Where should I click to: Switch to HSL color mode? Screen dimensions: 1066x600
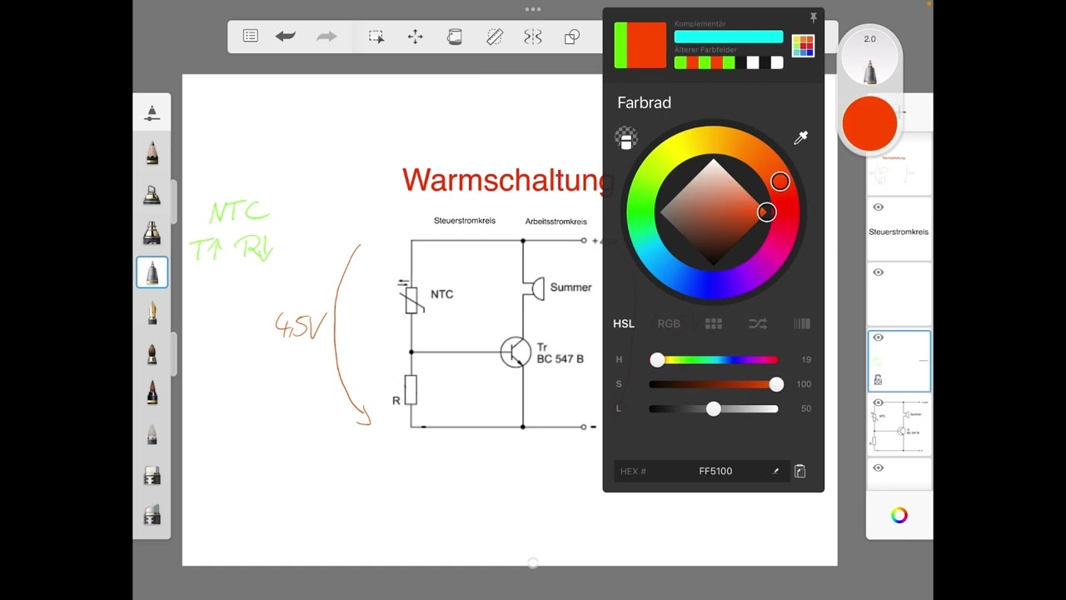(624, 324)
